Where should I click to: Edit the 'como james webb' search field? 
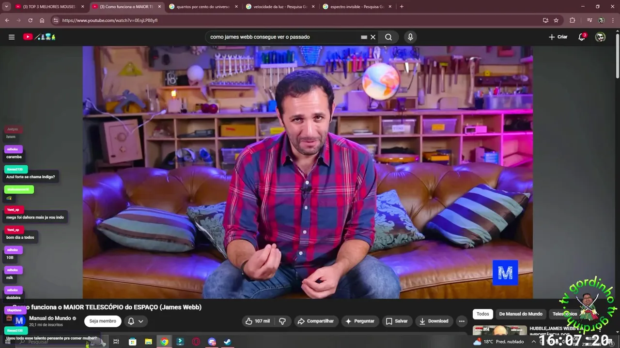coord(283,37)
